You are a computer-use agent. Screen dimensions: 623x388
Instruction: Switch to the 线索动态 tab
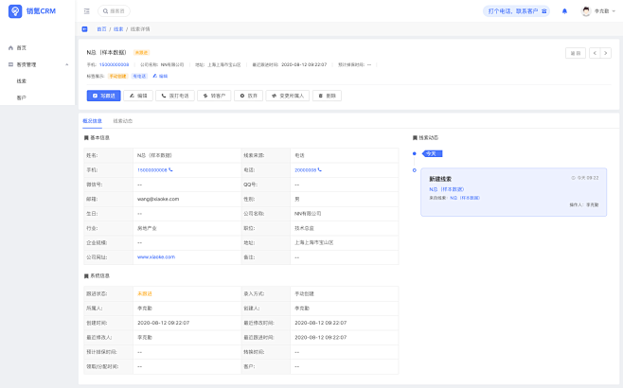(x=123, y=121)
